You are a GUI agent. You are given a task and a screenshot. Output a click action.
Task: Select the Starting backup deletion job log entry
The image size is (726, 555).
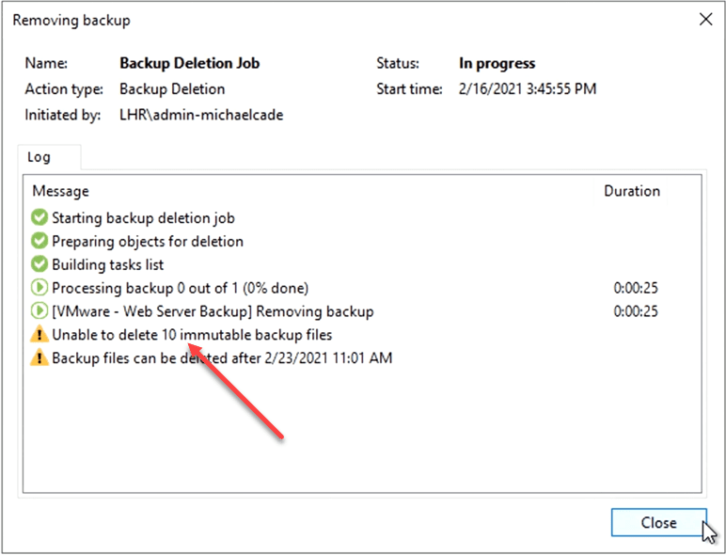point(143,217)
